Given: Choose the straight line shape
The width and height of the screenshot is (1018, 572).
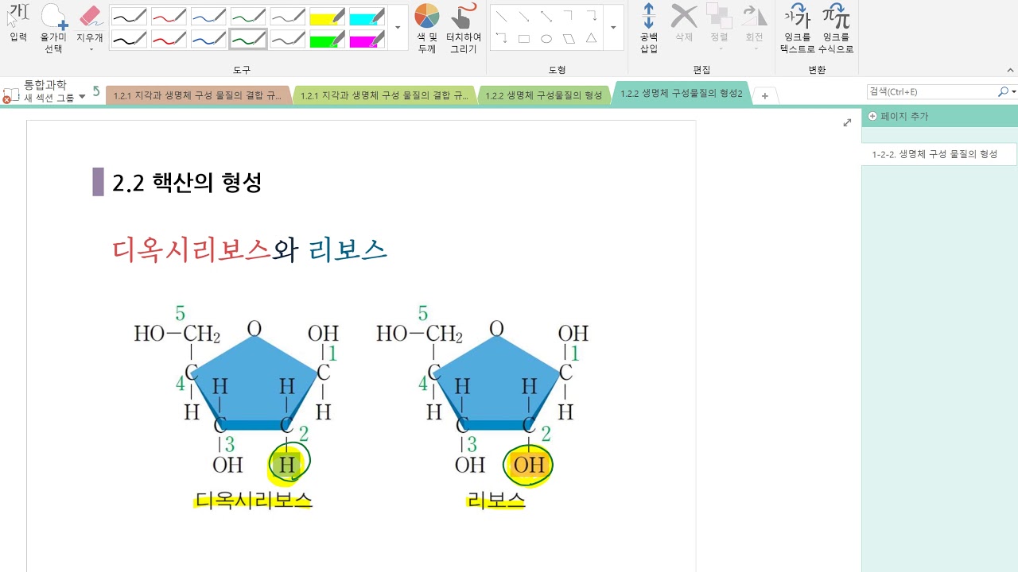Looking at the screenshot, I should coord(501,16).
